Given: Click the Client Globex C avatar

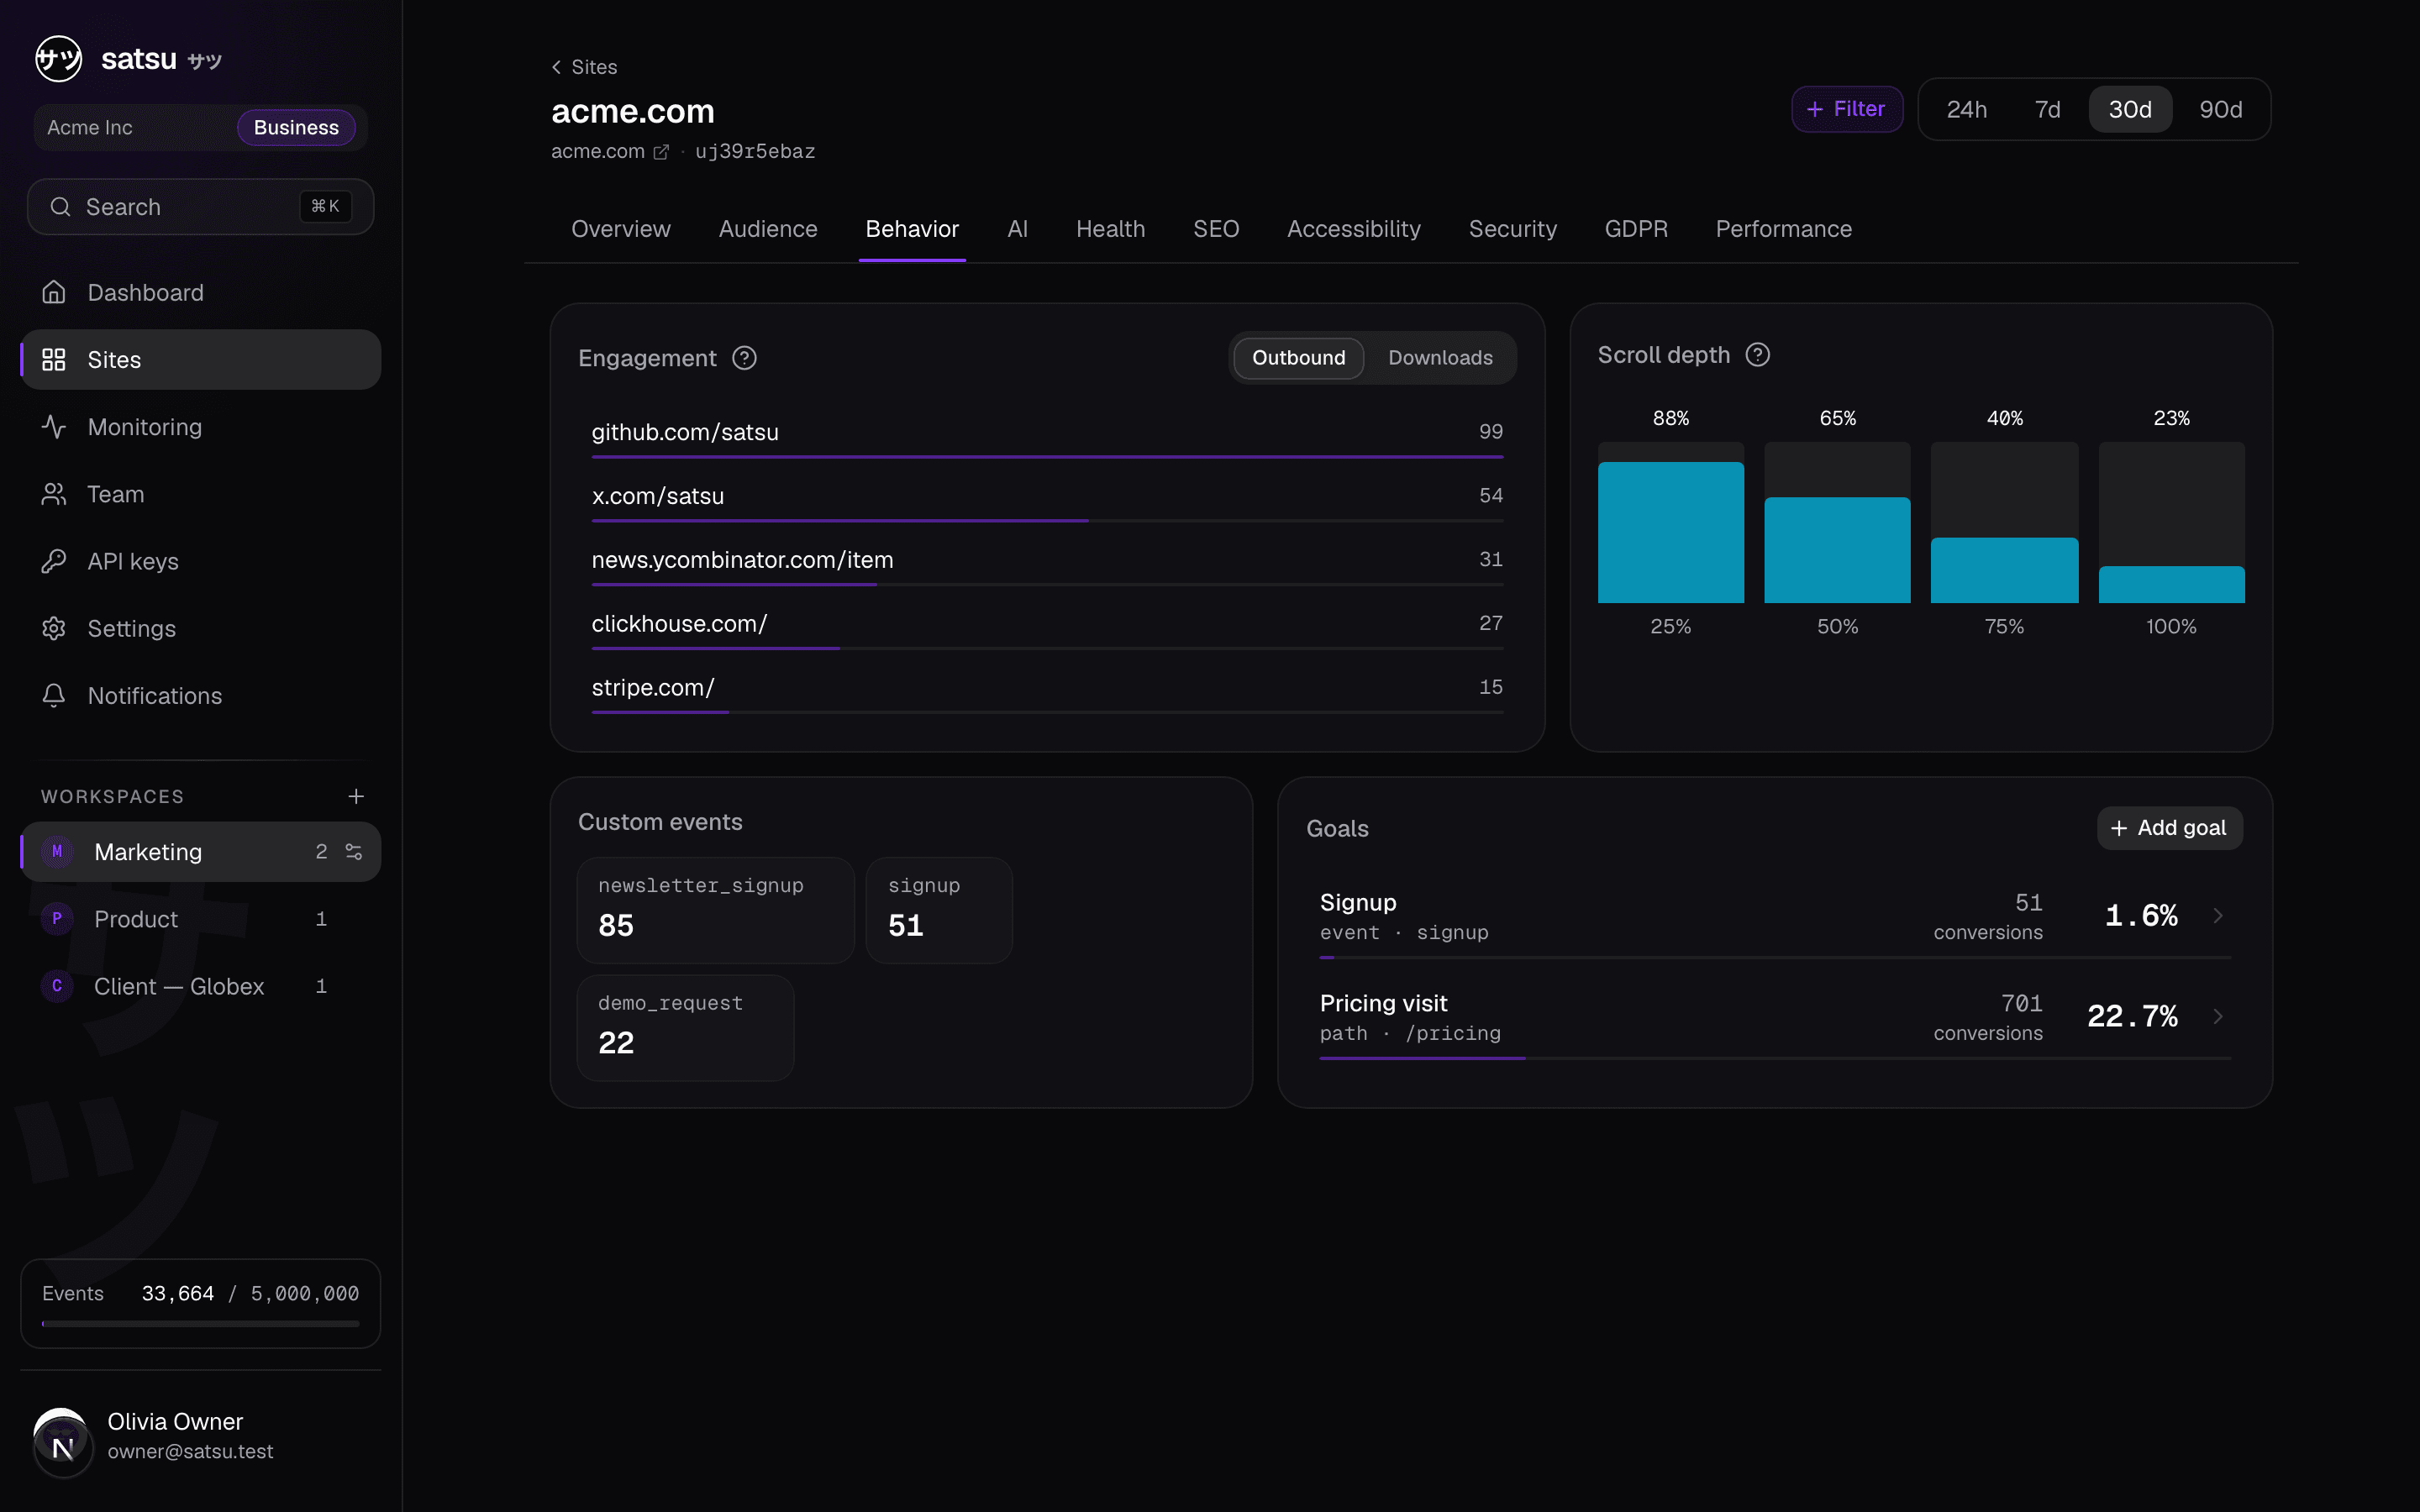Looking at the screenshot, I should coord(57,986).
